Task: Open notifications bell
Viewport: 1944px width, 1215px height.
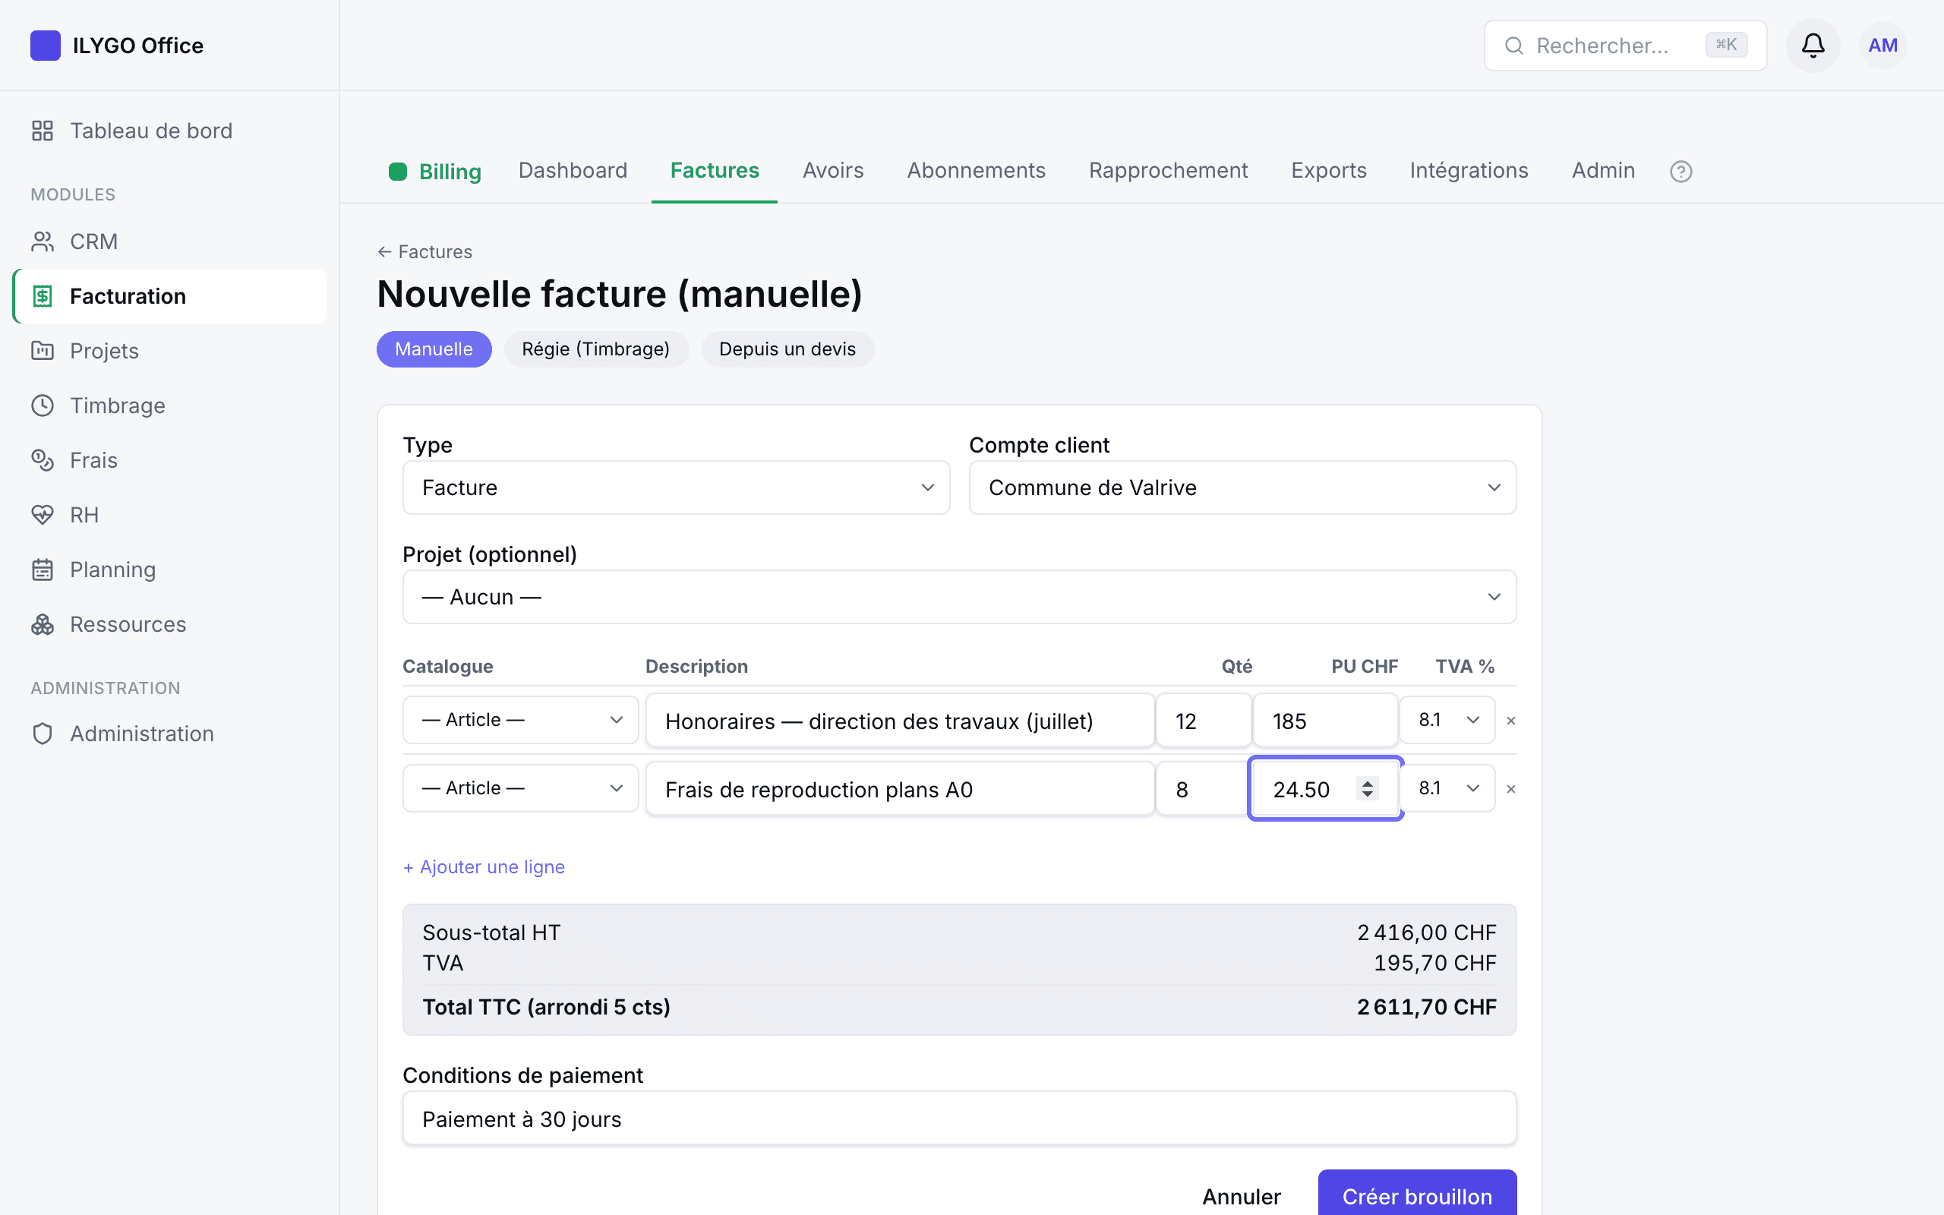Action: coord(1813,45)
